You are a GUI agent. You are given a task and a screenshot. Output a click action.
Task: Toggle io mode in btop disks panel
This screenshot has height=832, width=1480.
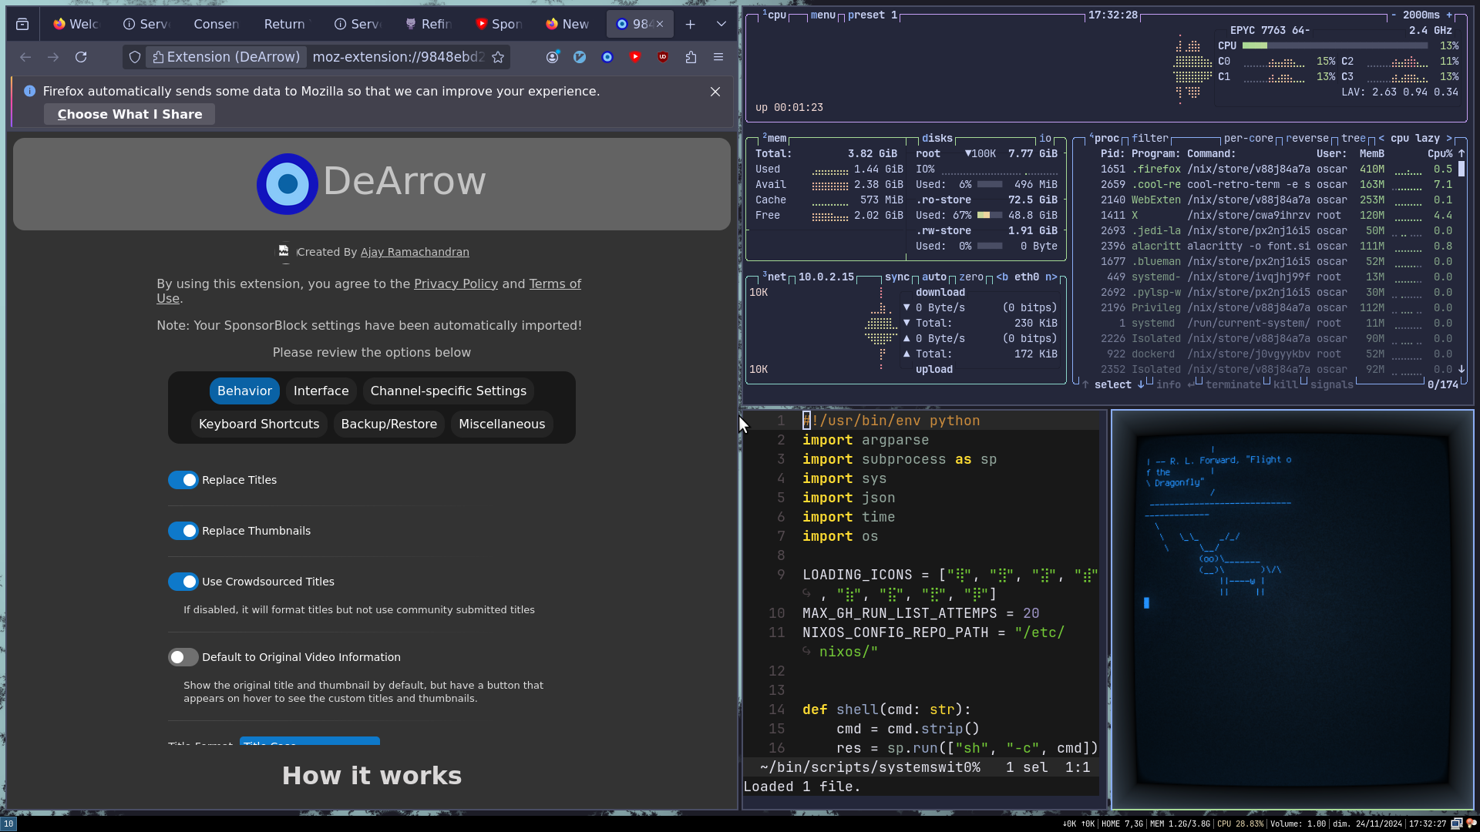1045,138
